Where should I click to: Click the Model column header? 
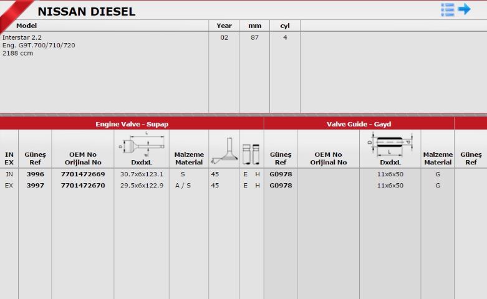pyautogui.click(x=26, y=26)
